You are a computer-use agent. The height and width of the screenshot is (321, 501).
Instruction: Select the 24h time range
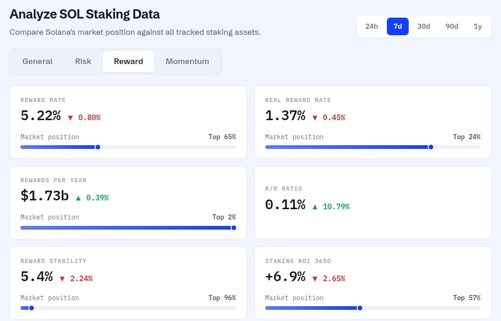click(372, 26)
